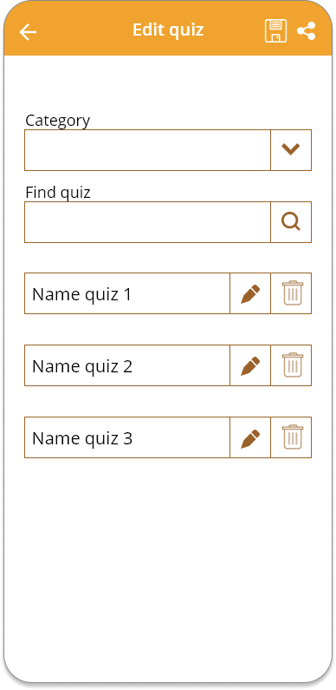This screenshot has width=336, height=690.
Task: Click the search magnifier button
Action: [291, 222]
